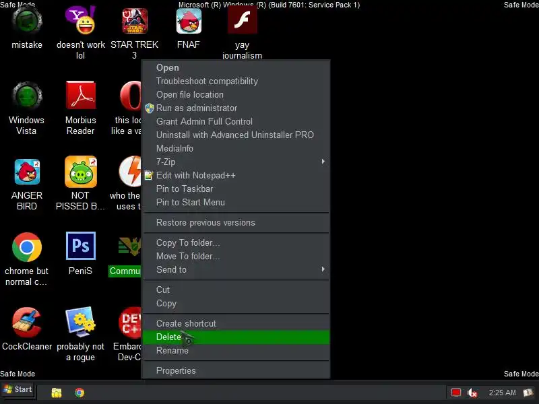
Task: Choose Pin to Start Menu
Action: pos(236,203)
